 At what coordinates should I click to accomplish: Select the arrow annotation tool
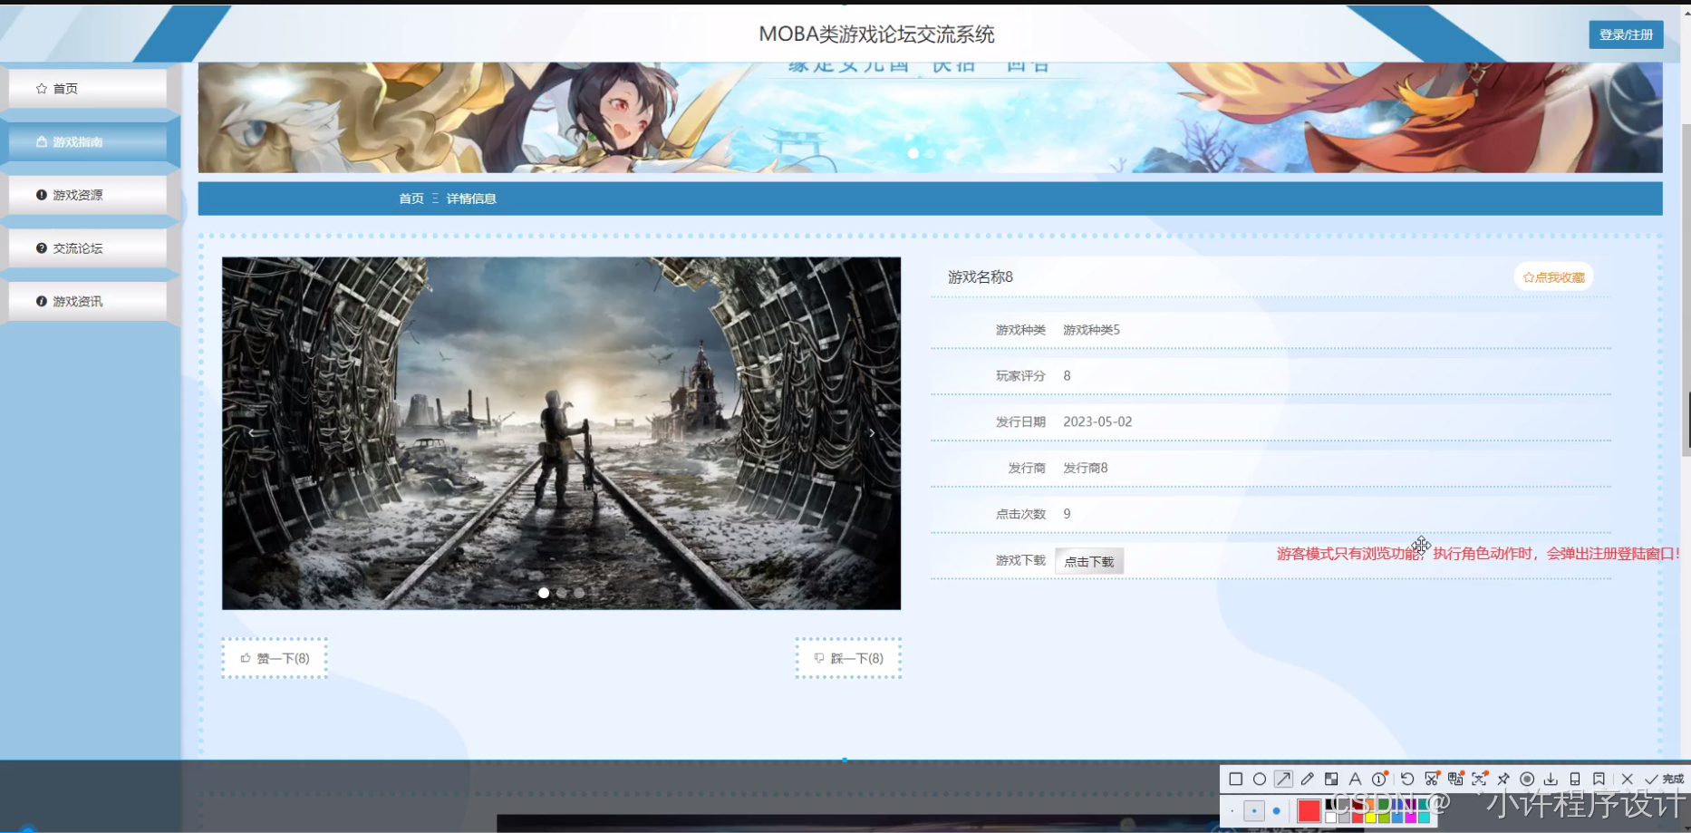1283,780
